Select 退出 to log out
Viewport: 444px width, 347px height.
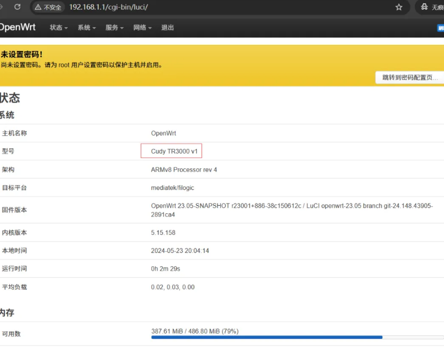coord(168,28)
